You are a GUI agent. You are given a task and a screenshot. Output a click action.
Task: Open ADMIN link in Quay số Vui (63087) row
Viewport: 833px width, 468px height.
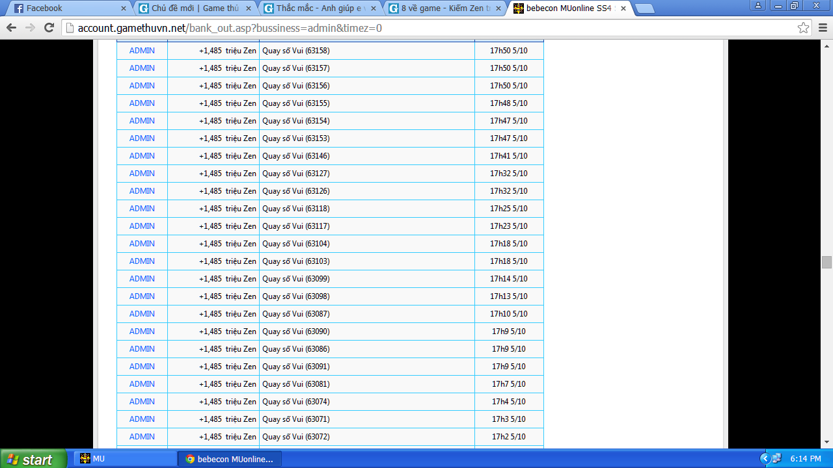142,314
